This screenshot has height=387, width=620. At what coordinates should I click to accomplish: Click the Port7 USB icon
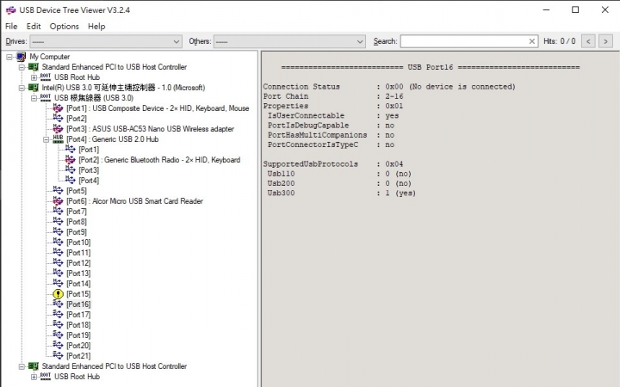(58, 212)
